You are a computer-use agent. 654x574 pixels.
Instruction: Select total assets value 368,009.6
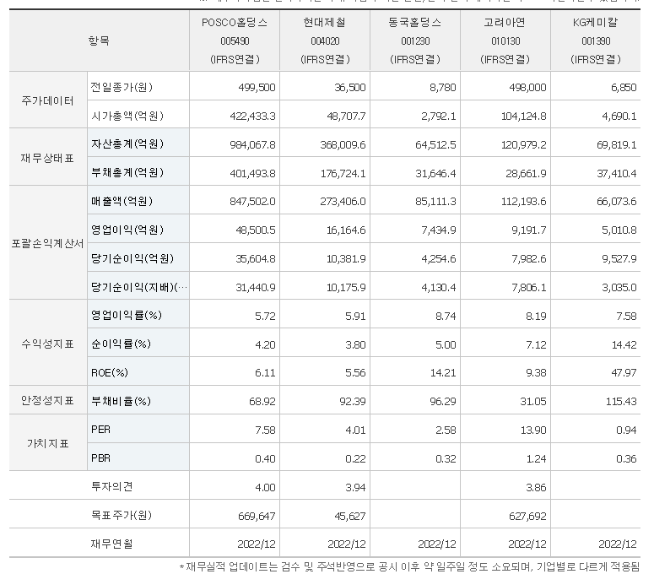point(343,144)
